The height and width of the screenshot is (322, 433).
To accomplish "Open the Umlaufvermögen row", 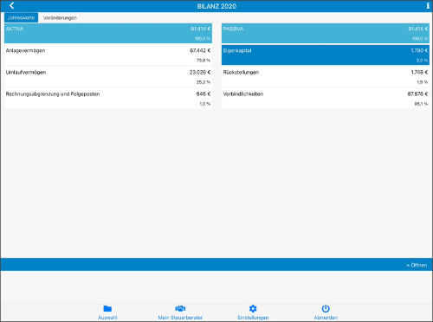I will click(x=108, y=77).
